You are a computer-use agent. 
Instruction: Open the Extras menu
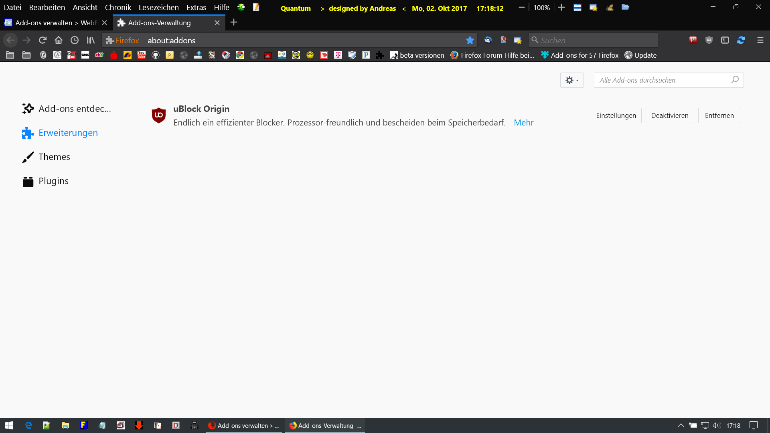click(x=196, y=8)
